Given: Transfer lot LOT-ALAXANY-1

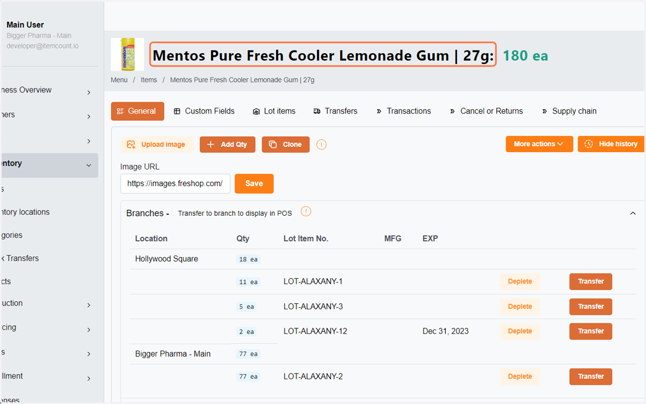Looking at the screenshot, I should tap(591, 281).
